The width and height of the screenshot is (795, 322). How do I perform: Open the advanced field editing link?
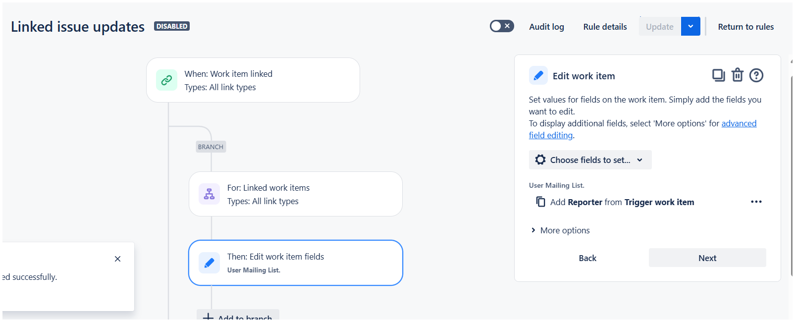click(x=739, y=123)
